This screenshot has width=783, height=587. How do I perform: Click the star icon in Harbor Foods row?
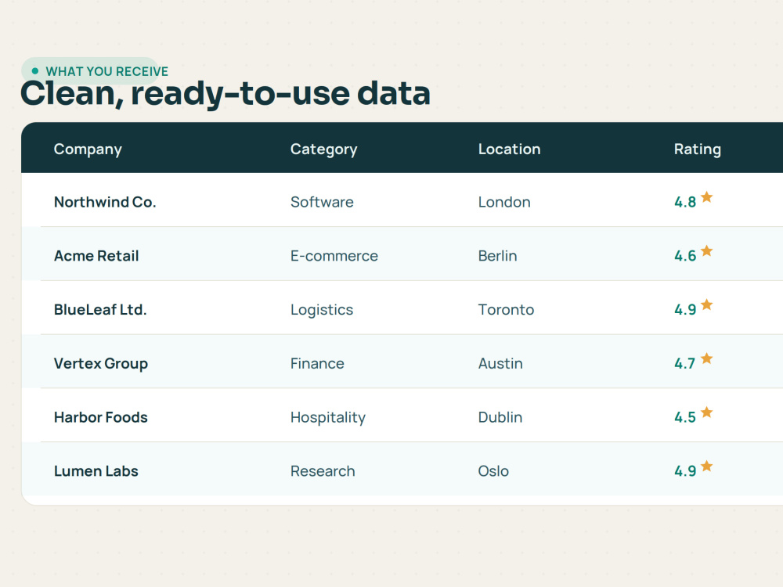pos(706,412)
